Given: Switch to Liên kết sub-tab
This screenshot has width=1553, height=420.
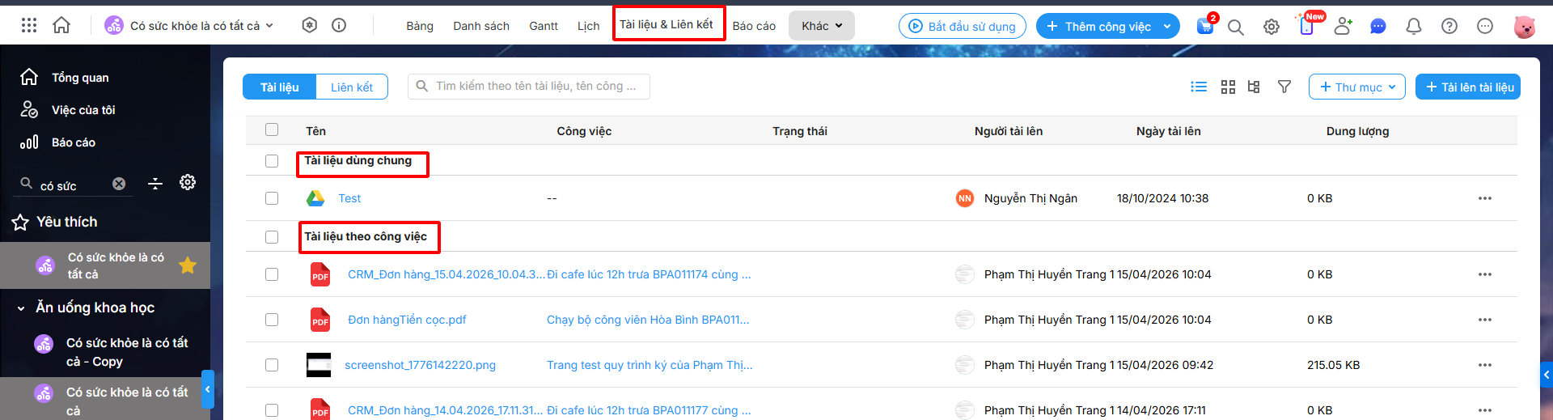Looking at the screenshot, I should (x=352, y=87).
